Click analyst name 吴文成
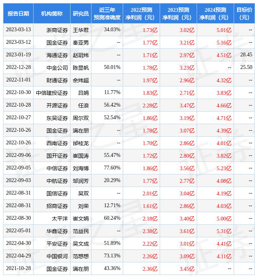The width and height of the screenshot is (255, 278). point(81,244)
